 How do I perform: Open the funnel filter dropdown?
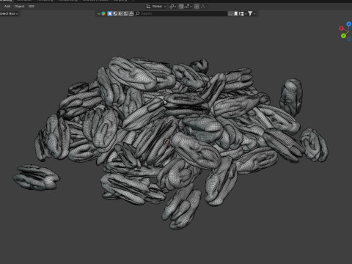pyautogui.click(x=251, y=14)
